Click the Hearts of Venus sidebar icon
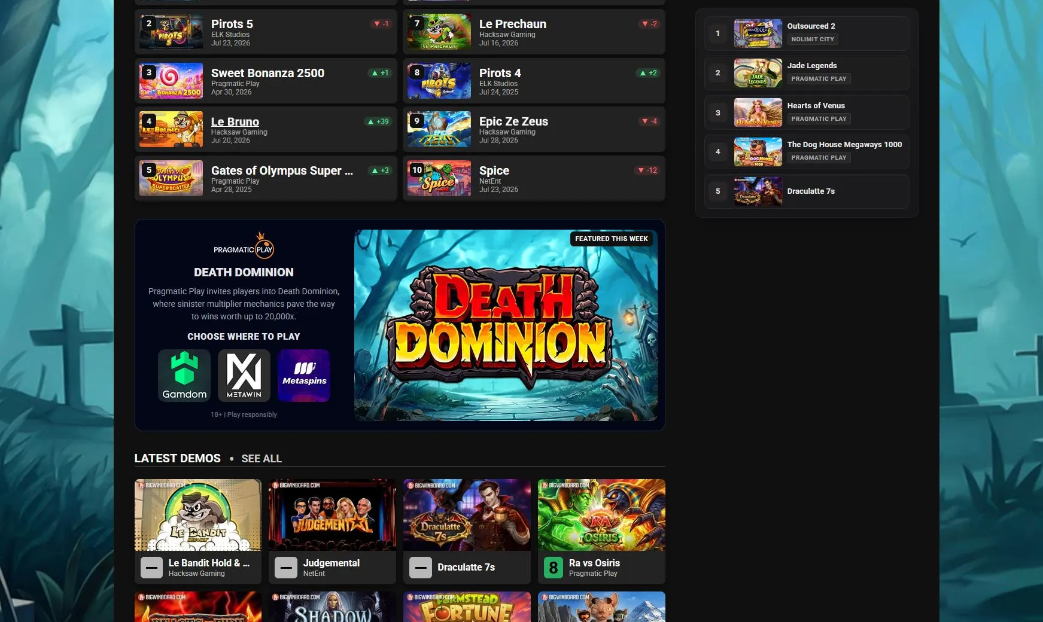The height and width of the screenshot is (622, 1043). point(758,112)
